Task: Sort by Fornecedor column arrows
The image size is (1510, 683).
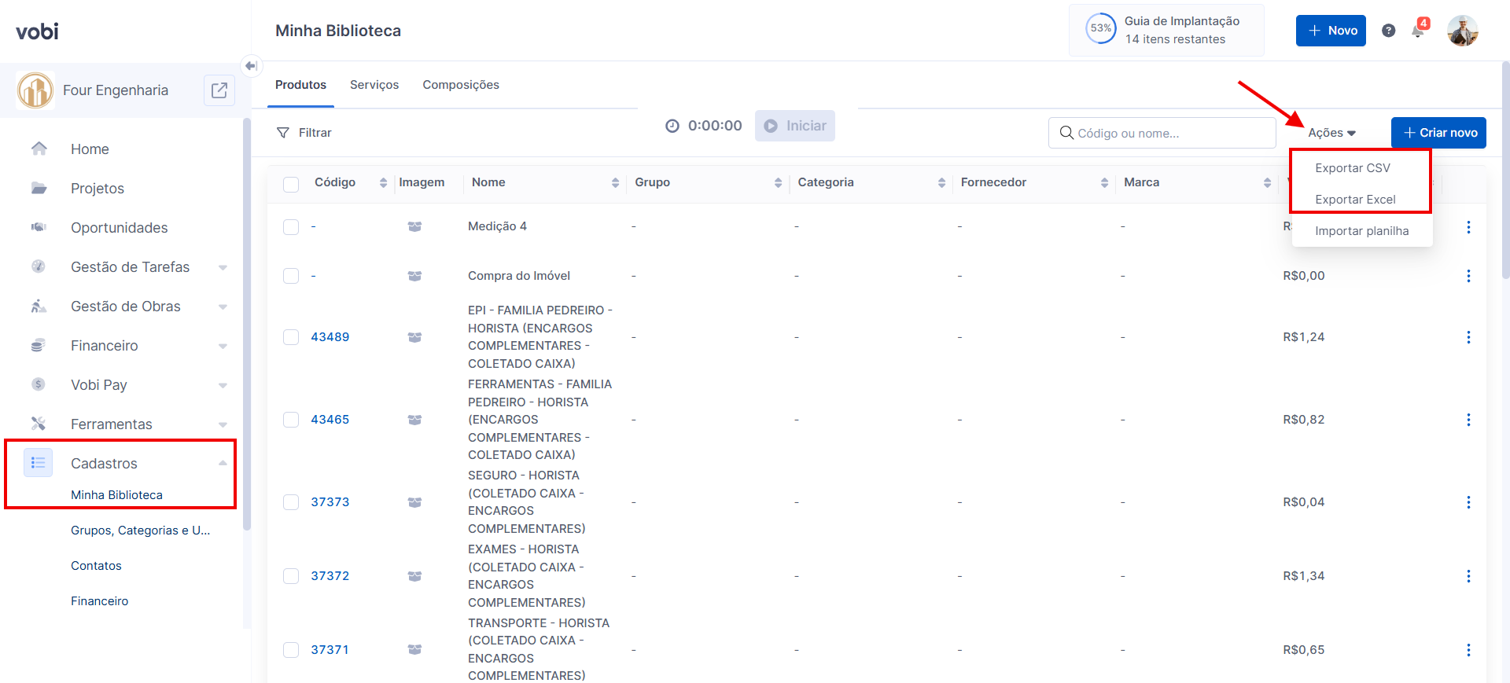Action: click(x=1104, y=182)
